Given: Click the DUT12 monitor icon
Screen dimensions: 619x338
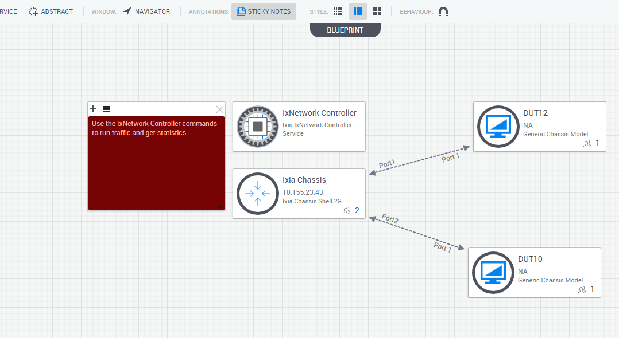Looking at the screenshot, I should (498, 127).
